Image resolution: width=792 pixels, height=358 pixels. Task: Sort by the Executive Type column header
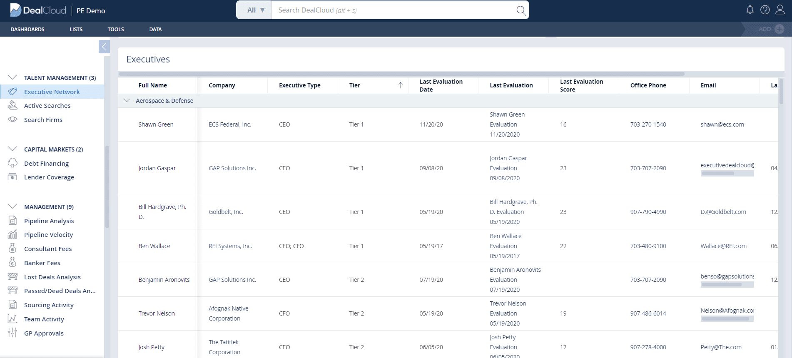[300, 85]
